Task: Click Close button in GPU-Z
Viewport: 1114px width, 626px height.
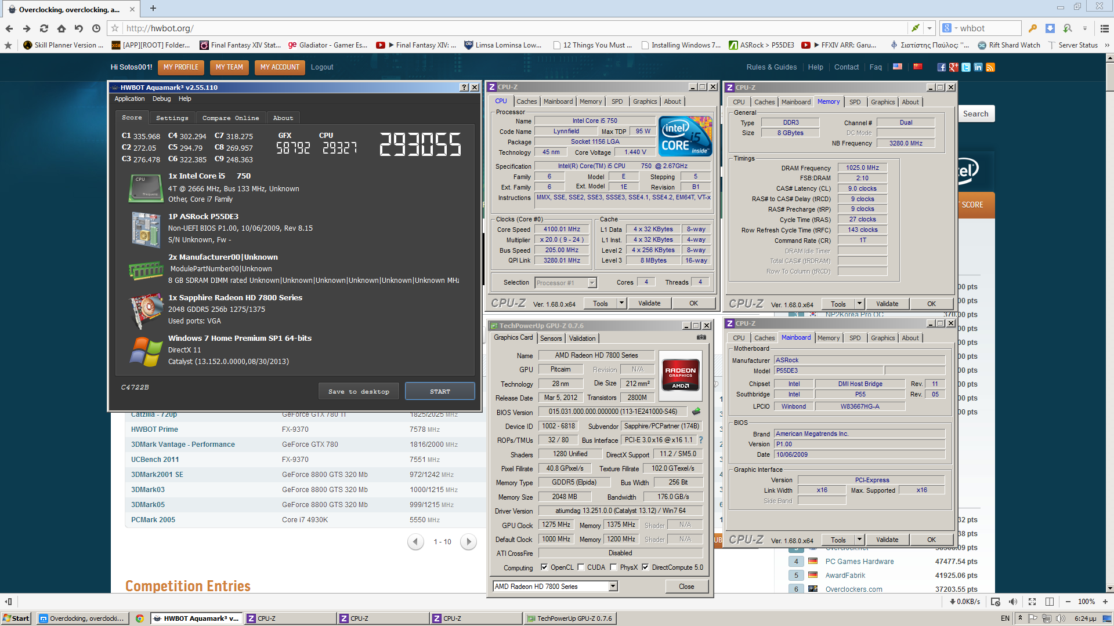Action: click(686, 587)
